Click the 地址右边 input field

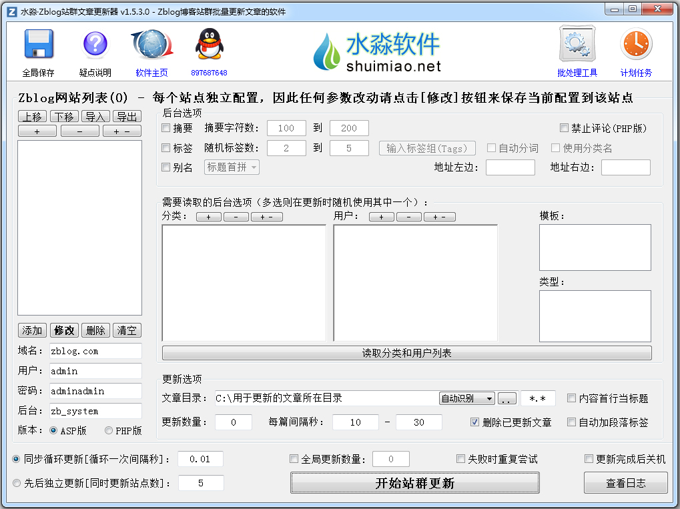point(626,167)
